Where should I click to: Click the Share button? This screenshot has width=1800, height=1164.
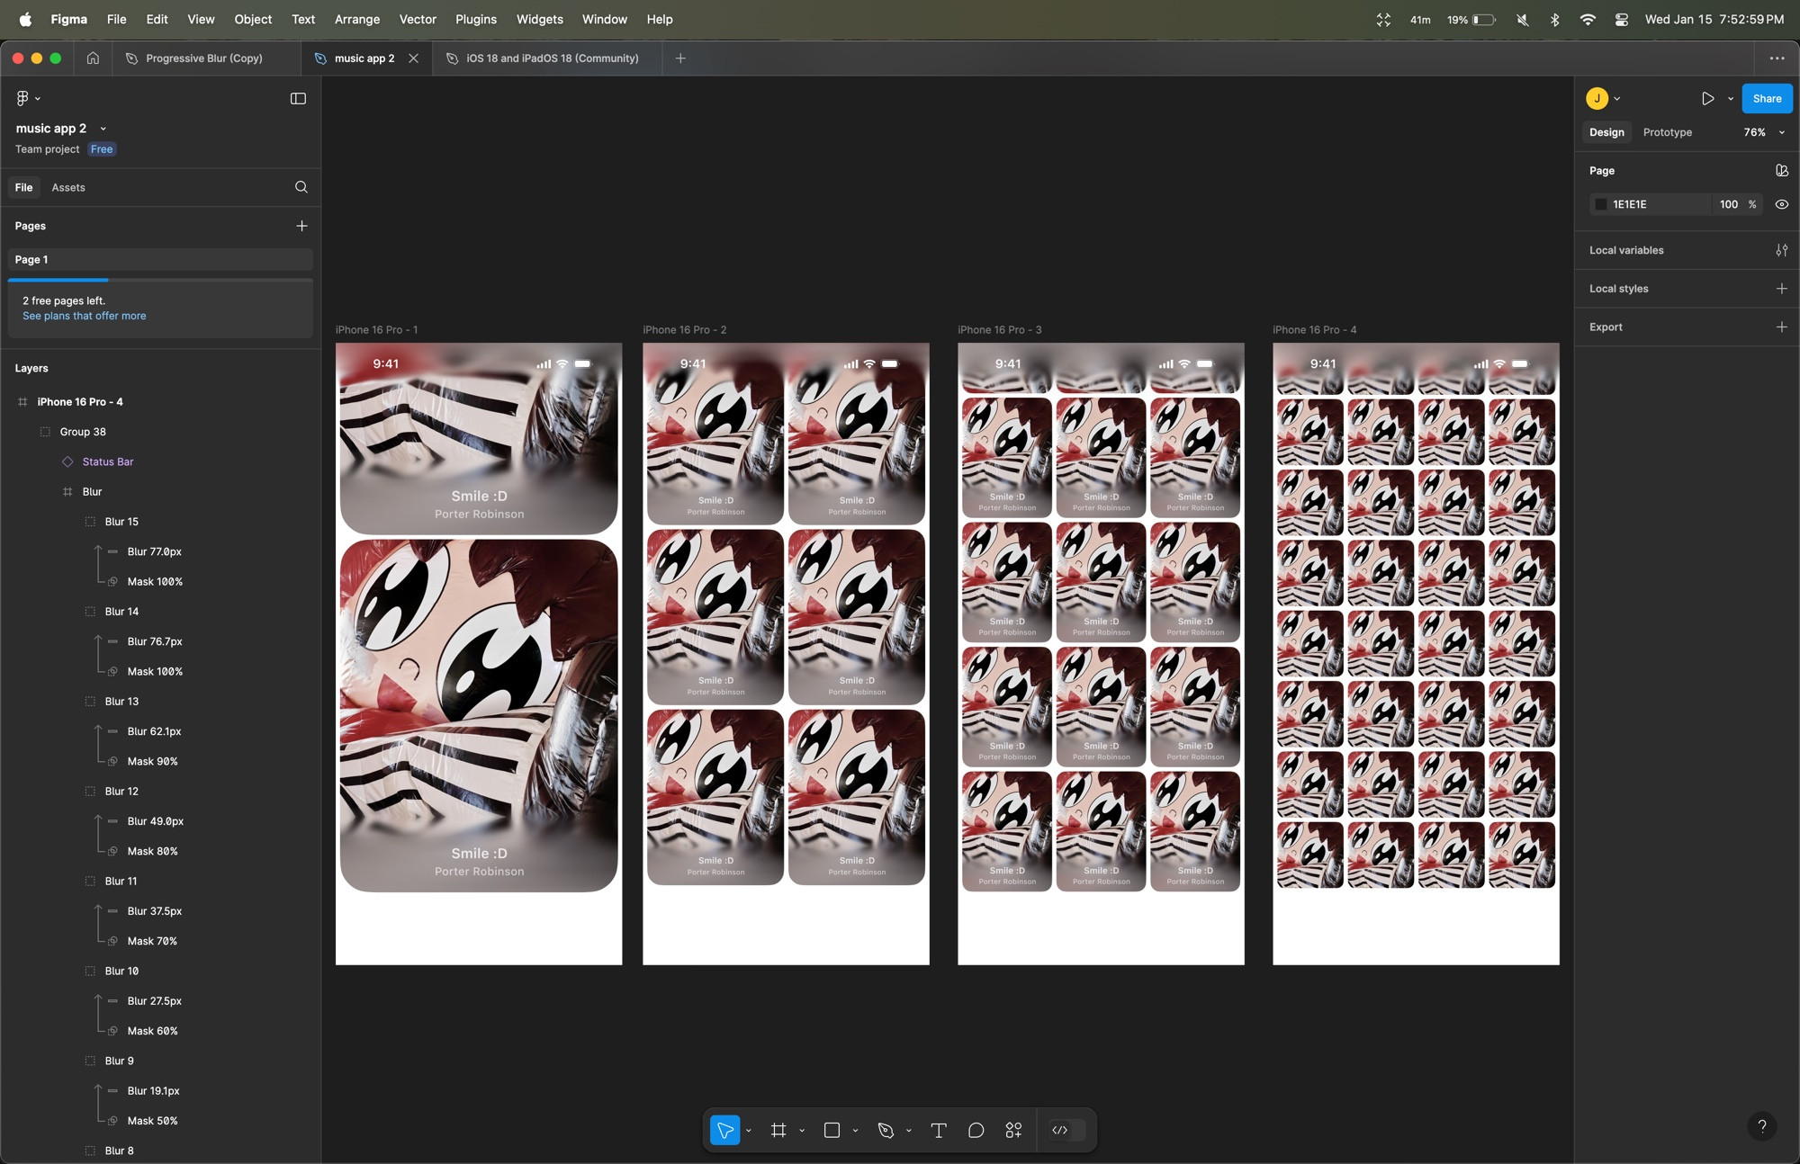tap(1767, 98)
